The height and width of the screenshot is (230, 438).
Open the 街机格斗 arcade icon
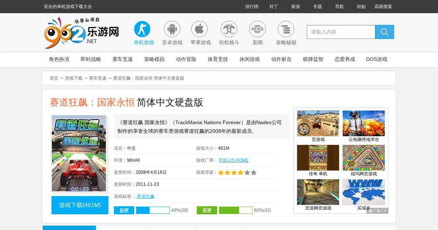[229, 29]
